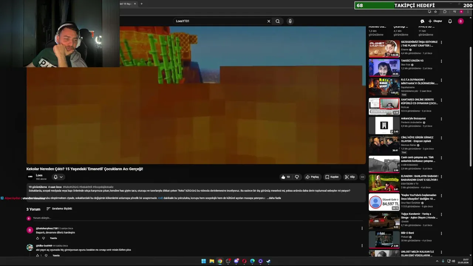Open Ankara'yla Bozuşuruz video title

(x=413, y=119)
